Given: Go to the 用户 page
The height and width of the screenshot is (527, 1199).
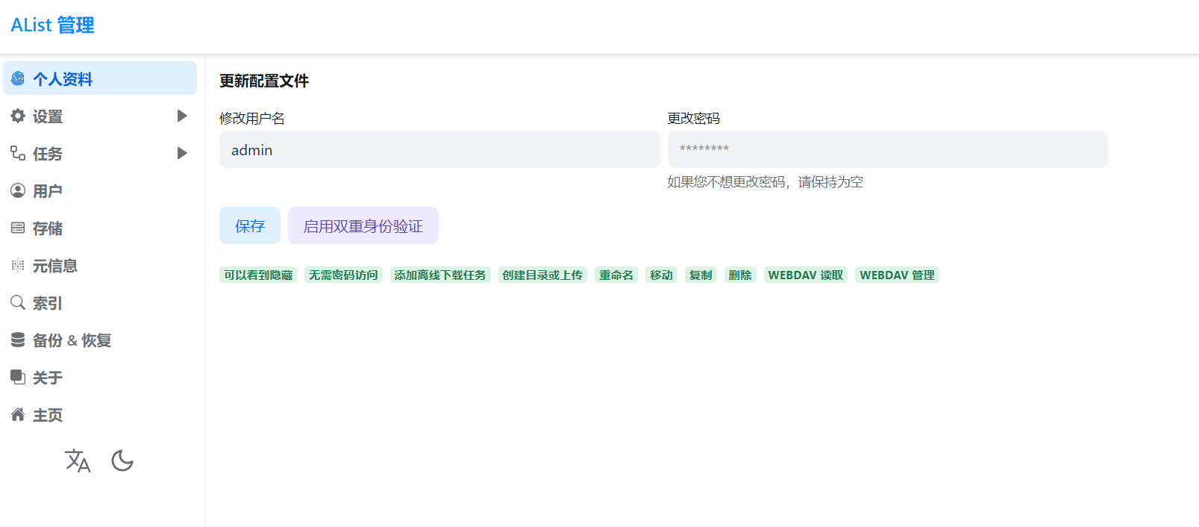Looking at the screenshot, I should (x=100, y=190).
